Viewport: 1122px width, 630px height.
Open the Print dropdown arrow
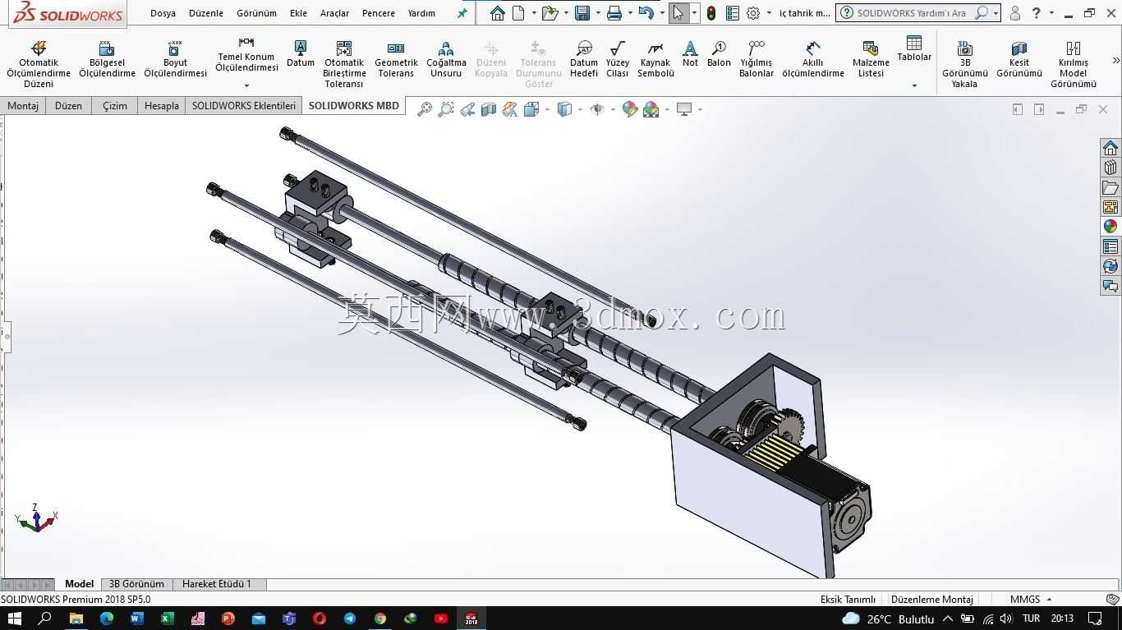point(630,13)
